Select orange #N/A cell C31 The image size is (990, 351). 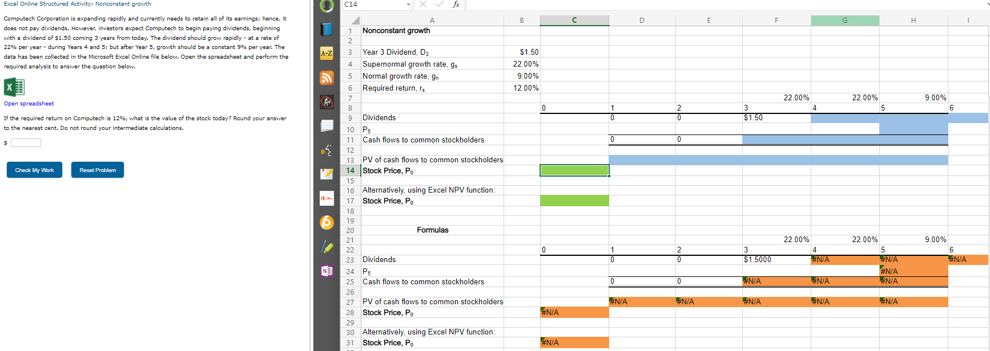[x=574, y=342]
